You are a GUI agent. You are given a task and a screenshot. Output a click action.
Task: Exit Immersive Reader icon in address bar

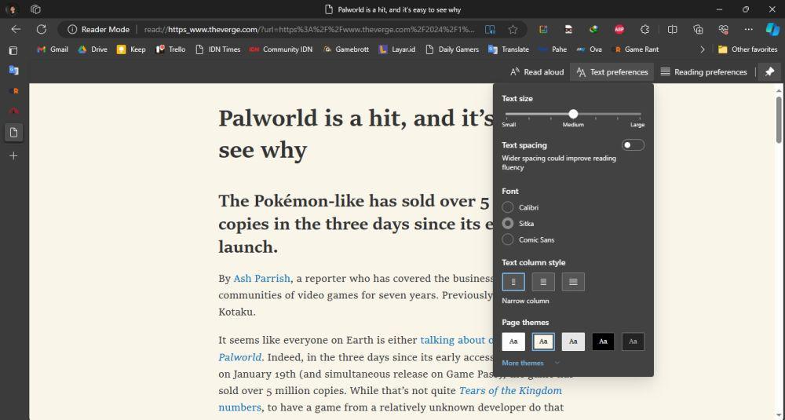coord(490,30)
